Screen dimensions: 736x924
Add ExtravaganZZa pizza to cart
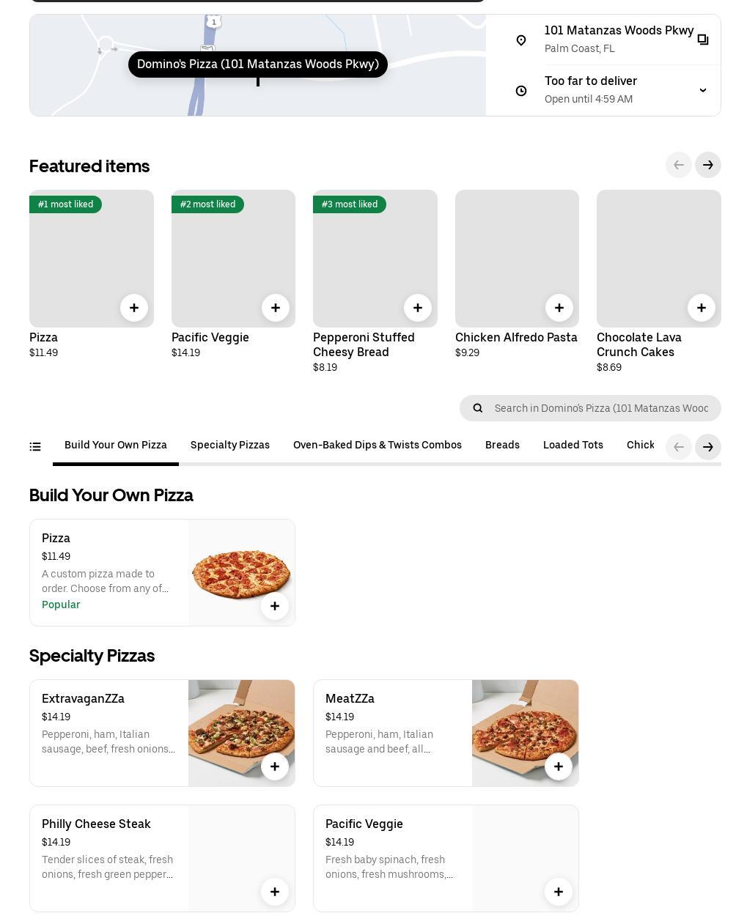coord(275,766)
